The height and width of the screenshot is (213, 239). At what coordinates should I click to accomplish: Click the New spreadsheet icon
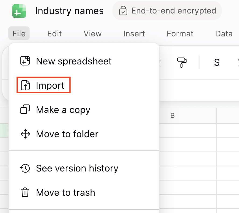point(25,61)
